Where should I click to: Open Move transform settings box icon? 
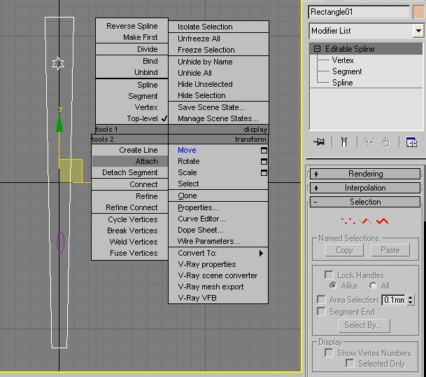pyautogui.click(x=264, y=150)
